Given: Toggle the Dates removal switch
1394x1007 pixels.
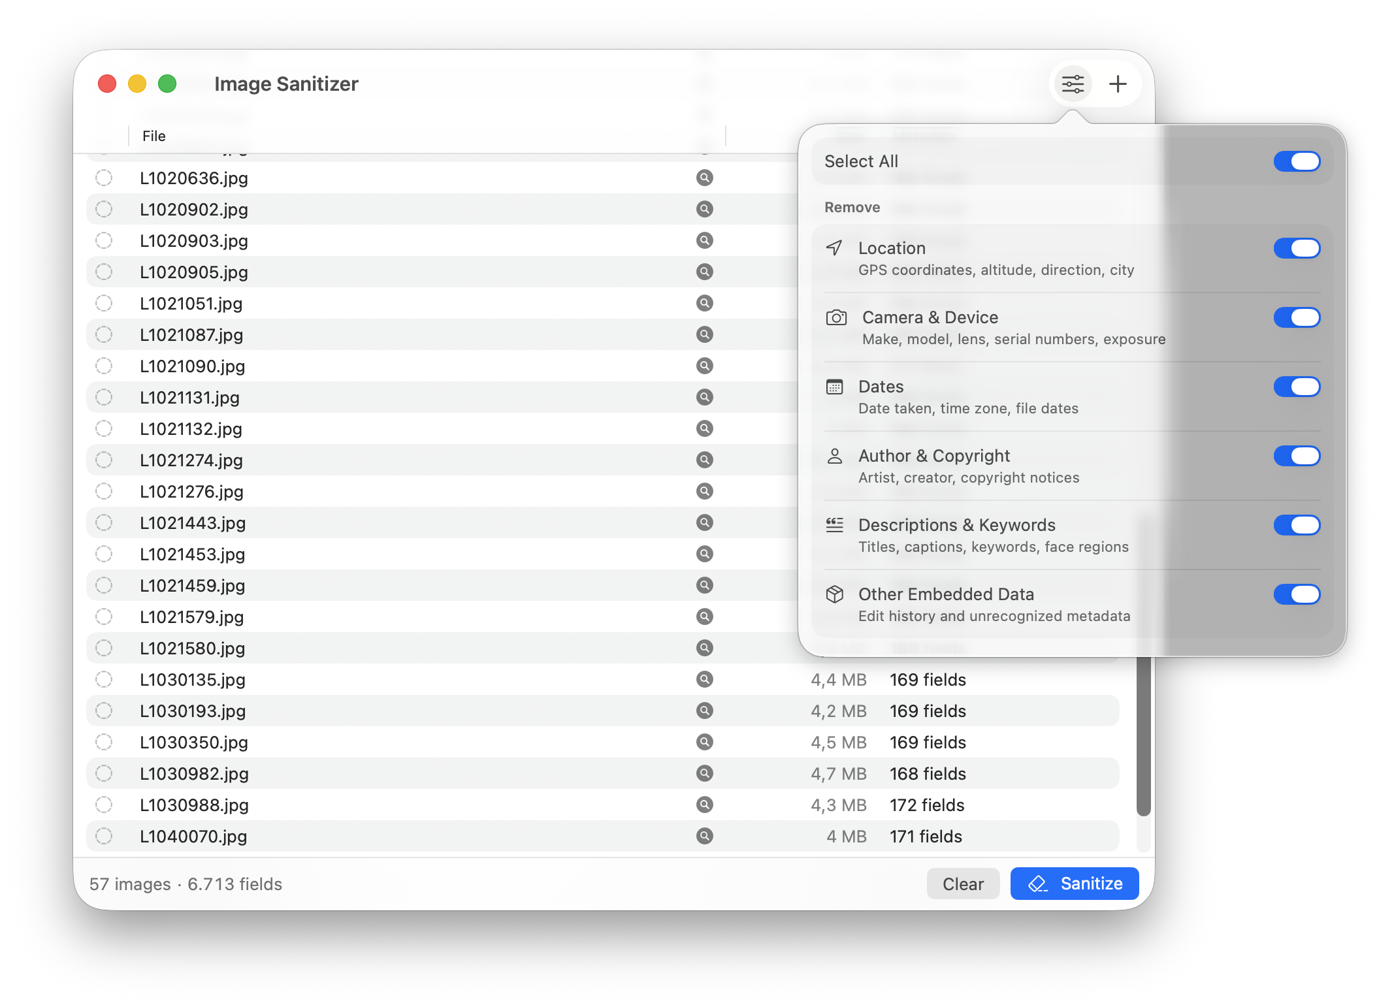Looking at the screenshot, I should [1297, 387].
